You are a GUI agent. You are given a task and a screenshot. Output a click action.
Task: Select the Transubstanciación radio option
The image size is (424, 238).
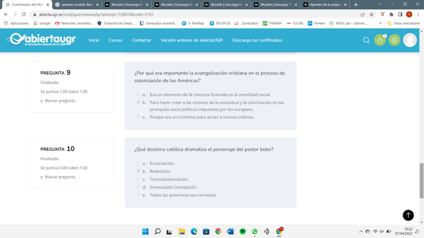[138, 179]
